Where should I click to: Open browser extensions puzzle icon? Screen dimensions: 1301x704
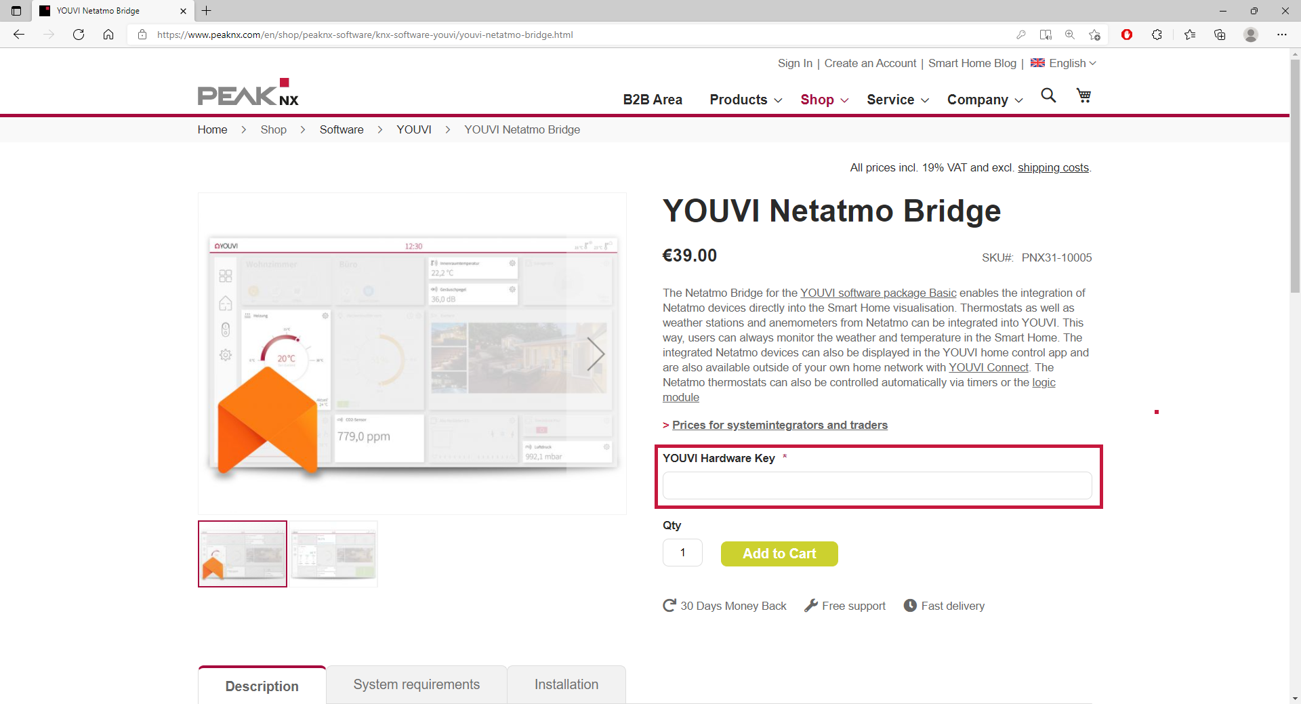(1157, 35)
